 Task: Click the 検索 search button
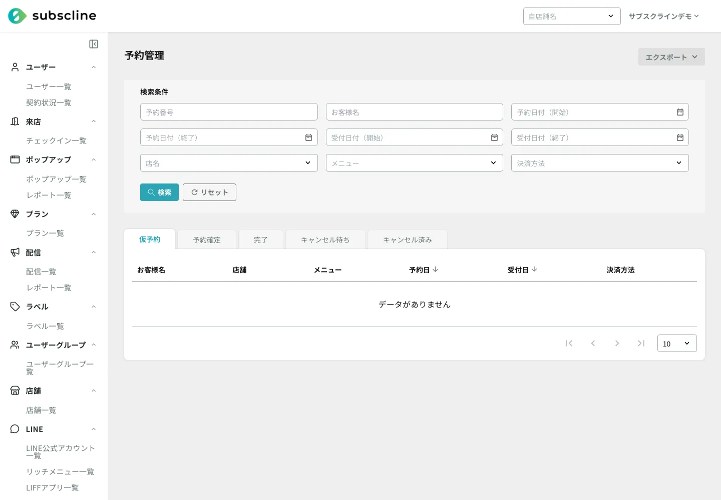pyautogui.click(x=159, y=192)
